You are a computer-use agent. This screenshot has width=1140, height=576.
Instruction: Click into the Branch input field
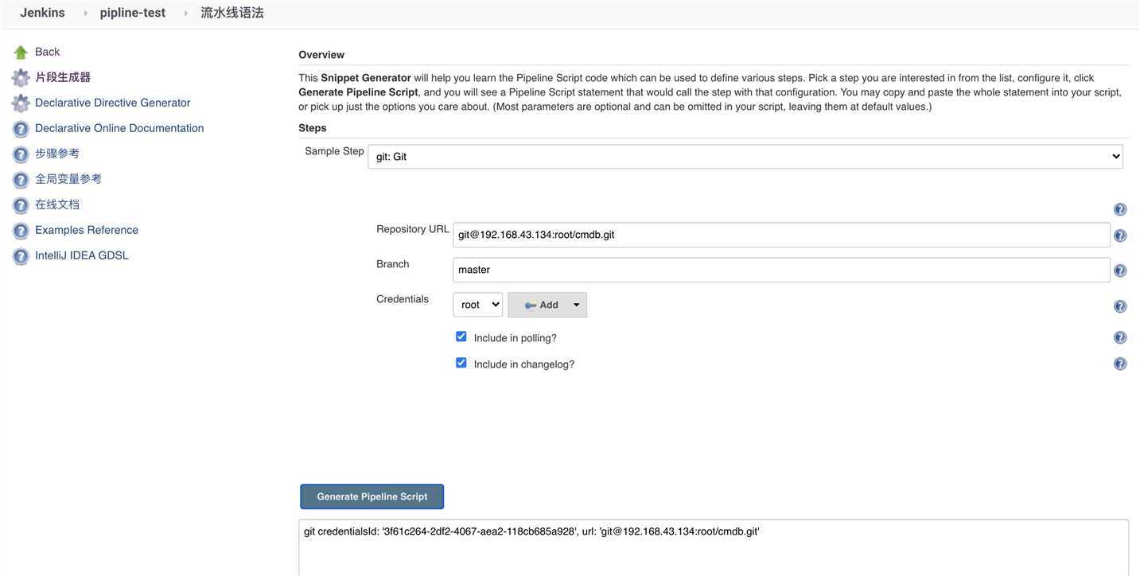(x=781, y=270)
